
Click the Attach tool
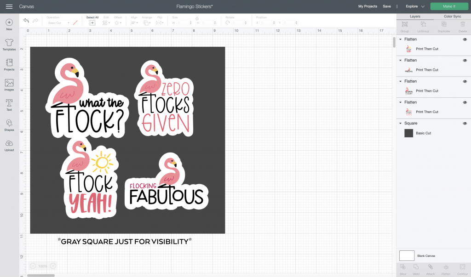point(431,270)
